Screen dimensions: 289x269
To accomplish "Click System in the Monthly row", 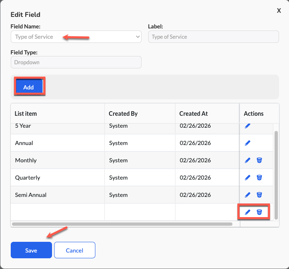I will coord(118,160).
